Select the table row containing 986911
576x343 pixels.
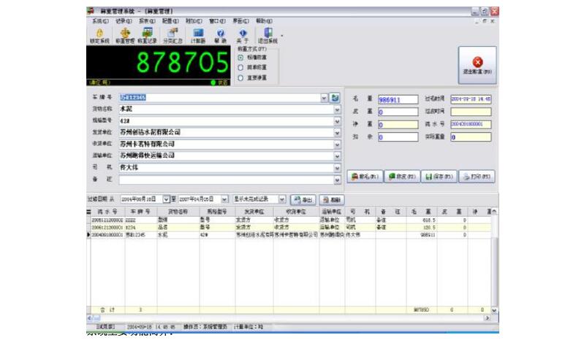(x=290, y=235)
